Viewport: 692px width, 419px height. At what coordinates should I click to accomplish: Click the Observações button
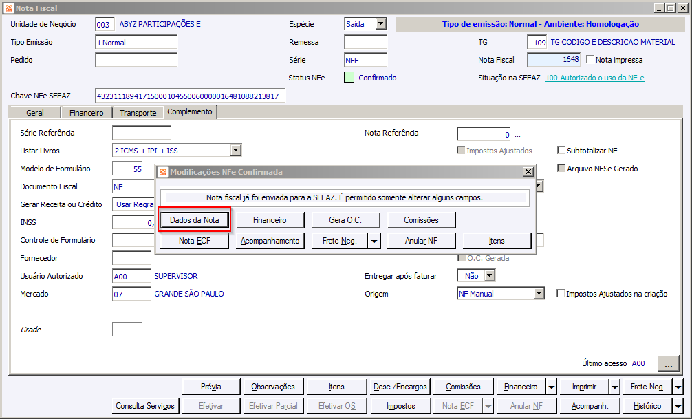point(272,387)
